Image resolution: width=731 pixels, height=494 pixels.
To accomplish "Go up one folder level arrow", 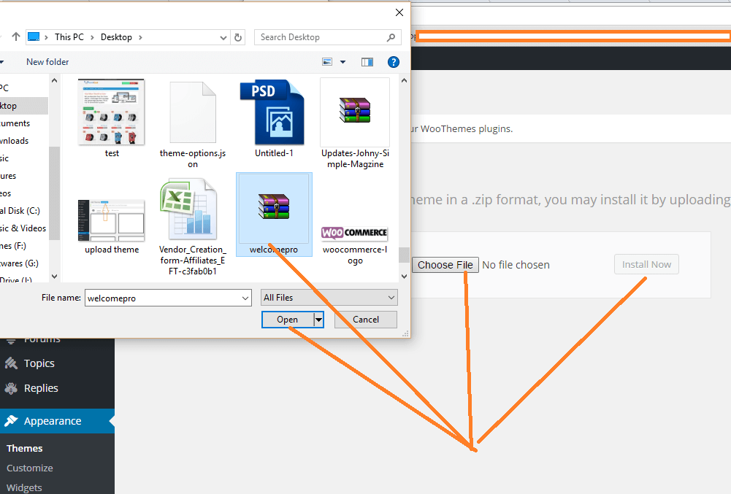I will (16, 37).
